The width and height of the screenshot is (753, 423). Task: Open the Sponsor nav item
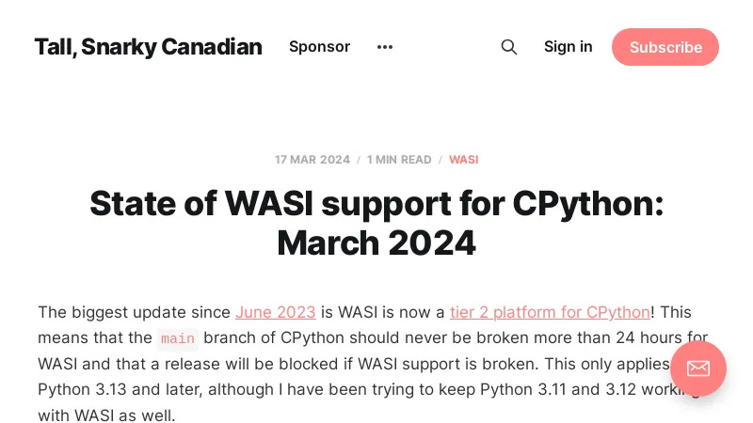click(x=319, y=47)
